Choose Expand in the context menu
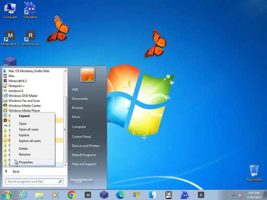 (33, 116)
